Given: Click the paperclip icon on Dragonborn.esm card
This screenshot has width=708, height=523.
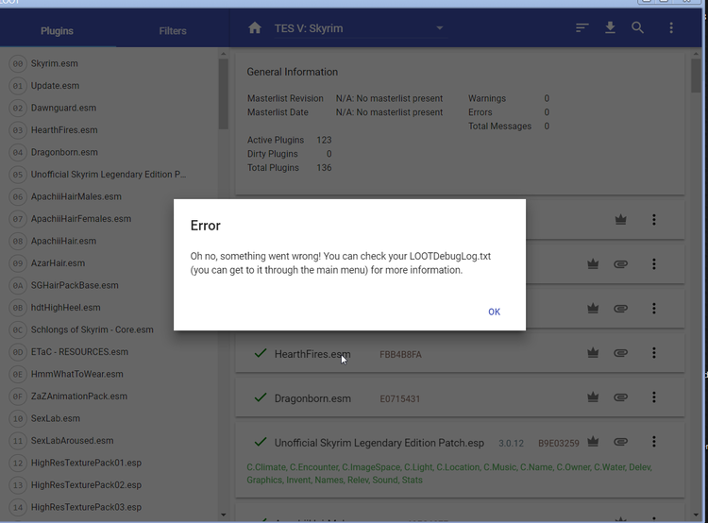Looking at the screenshot, I should [621, 397].
